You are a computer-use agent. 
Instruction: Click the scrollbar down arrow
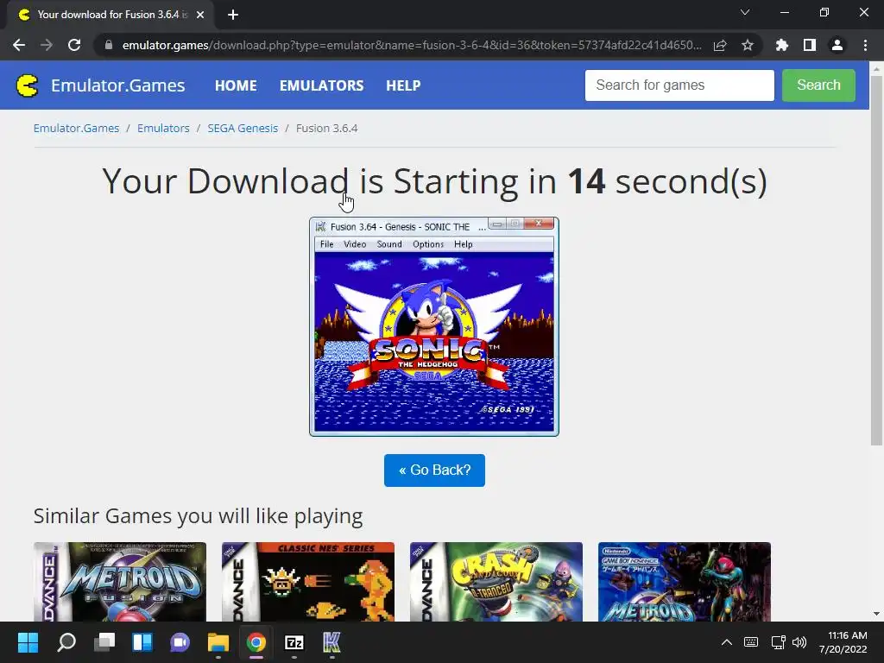pyautogui.click(x=876, y=614)
